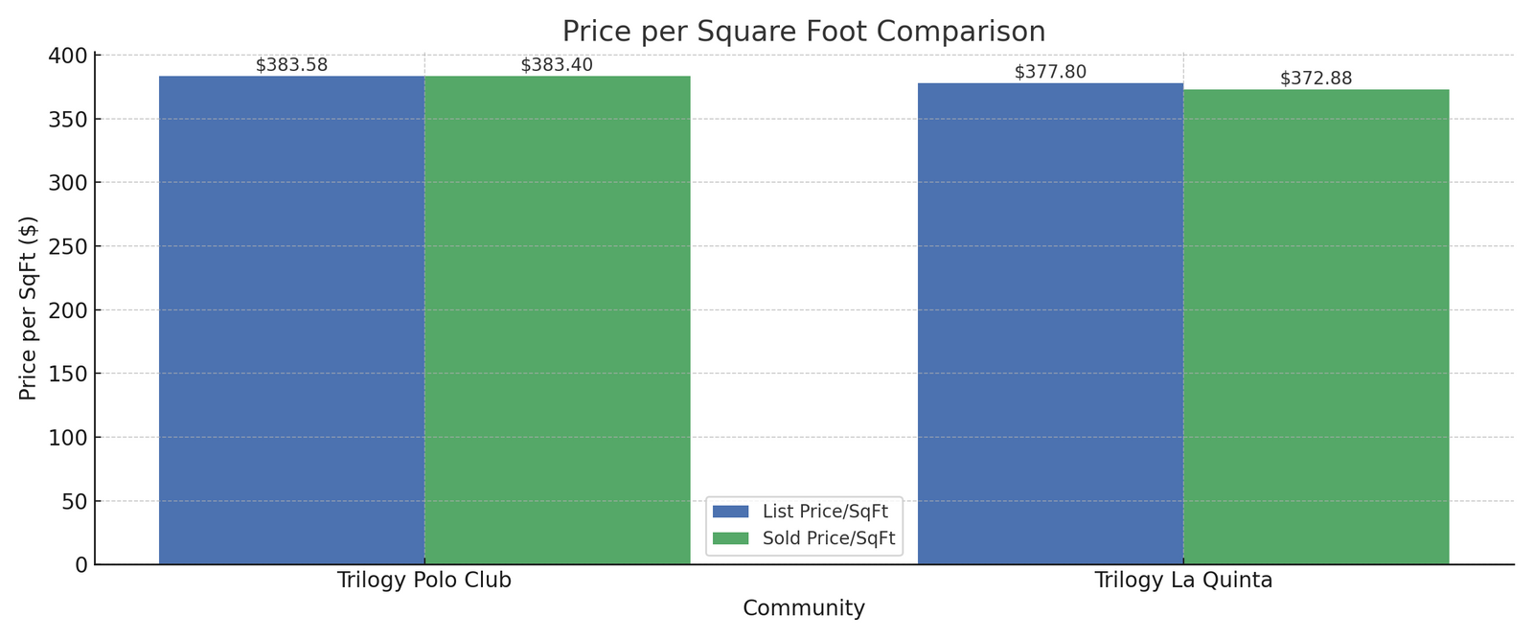Select the $377.80 value label
The image size is (1533, 639).
point(1050,72)
